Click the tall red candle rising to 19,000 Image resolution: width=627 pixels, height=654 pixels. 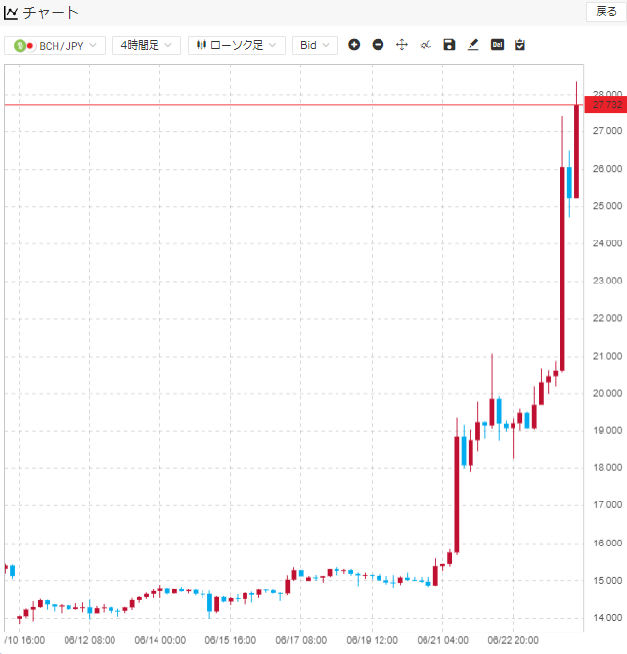tap(457, 495)
